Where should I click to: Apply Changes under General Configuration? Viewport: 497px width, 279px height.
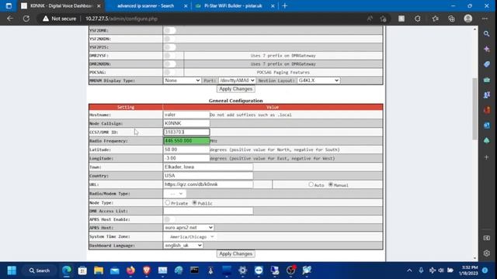[236, 253]
